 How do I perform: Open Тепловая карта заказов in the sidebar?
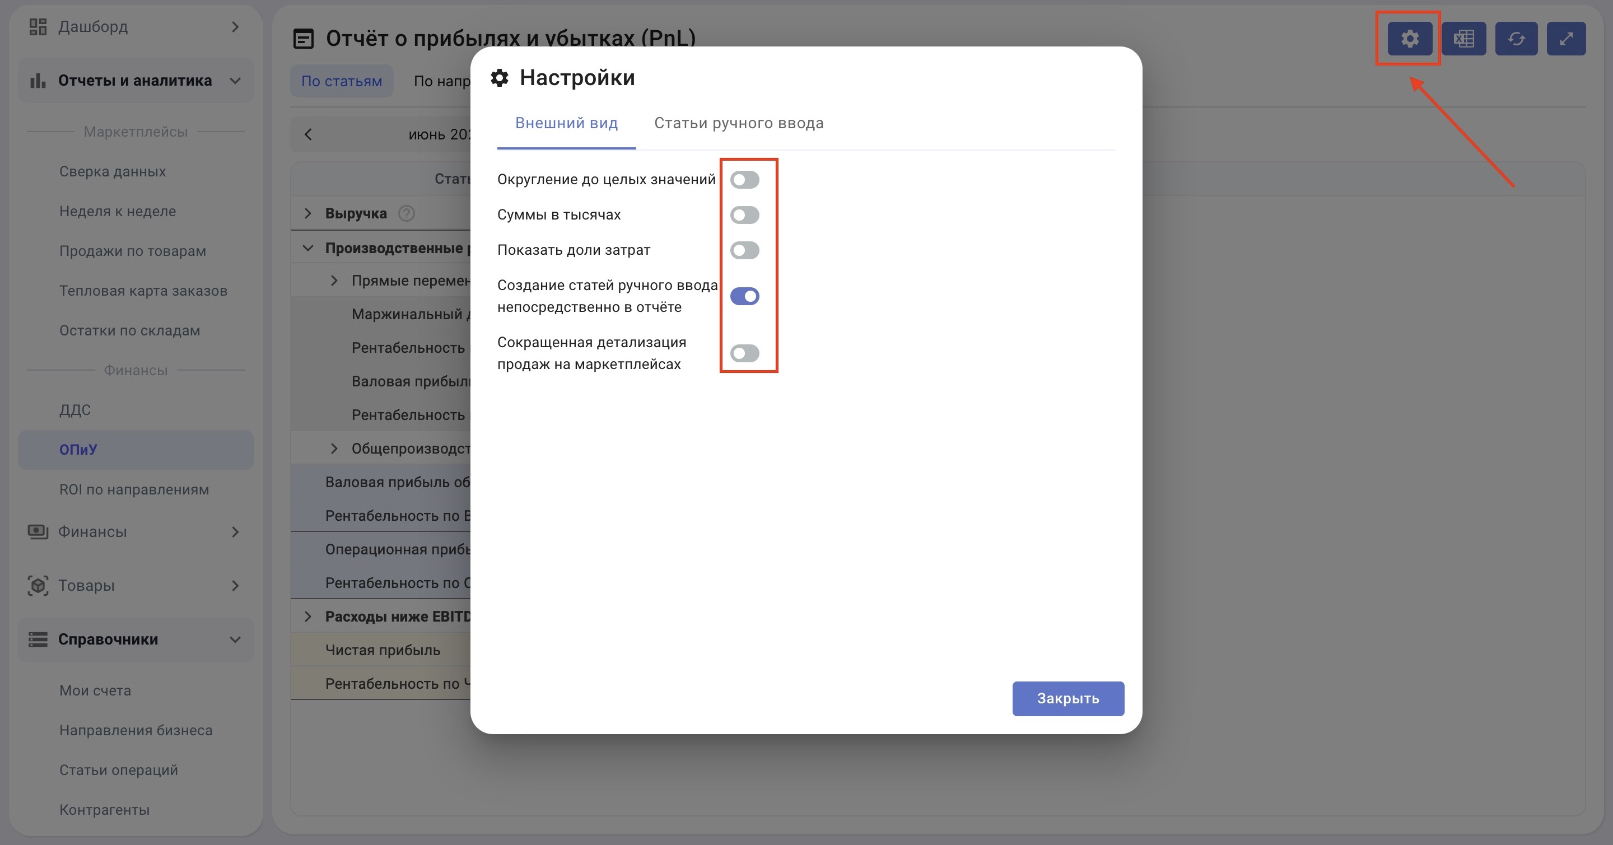[143, 291]
